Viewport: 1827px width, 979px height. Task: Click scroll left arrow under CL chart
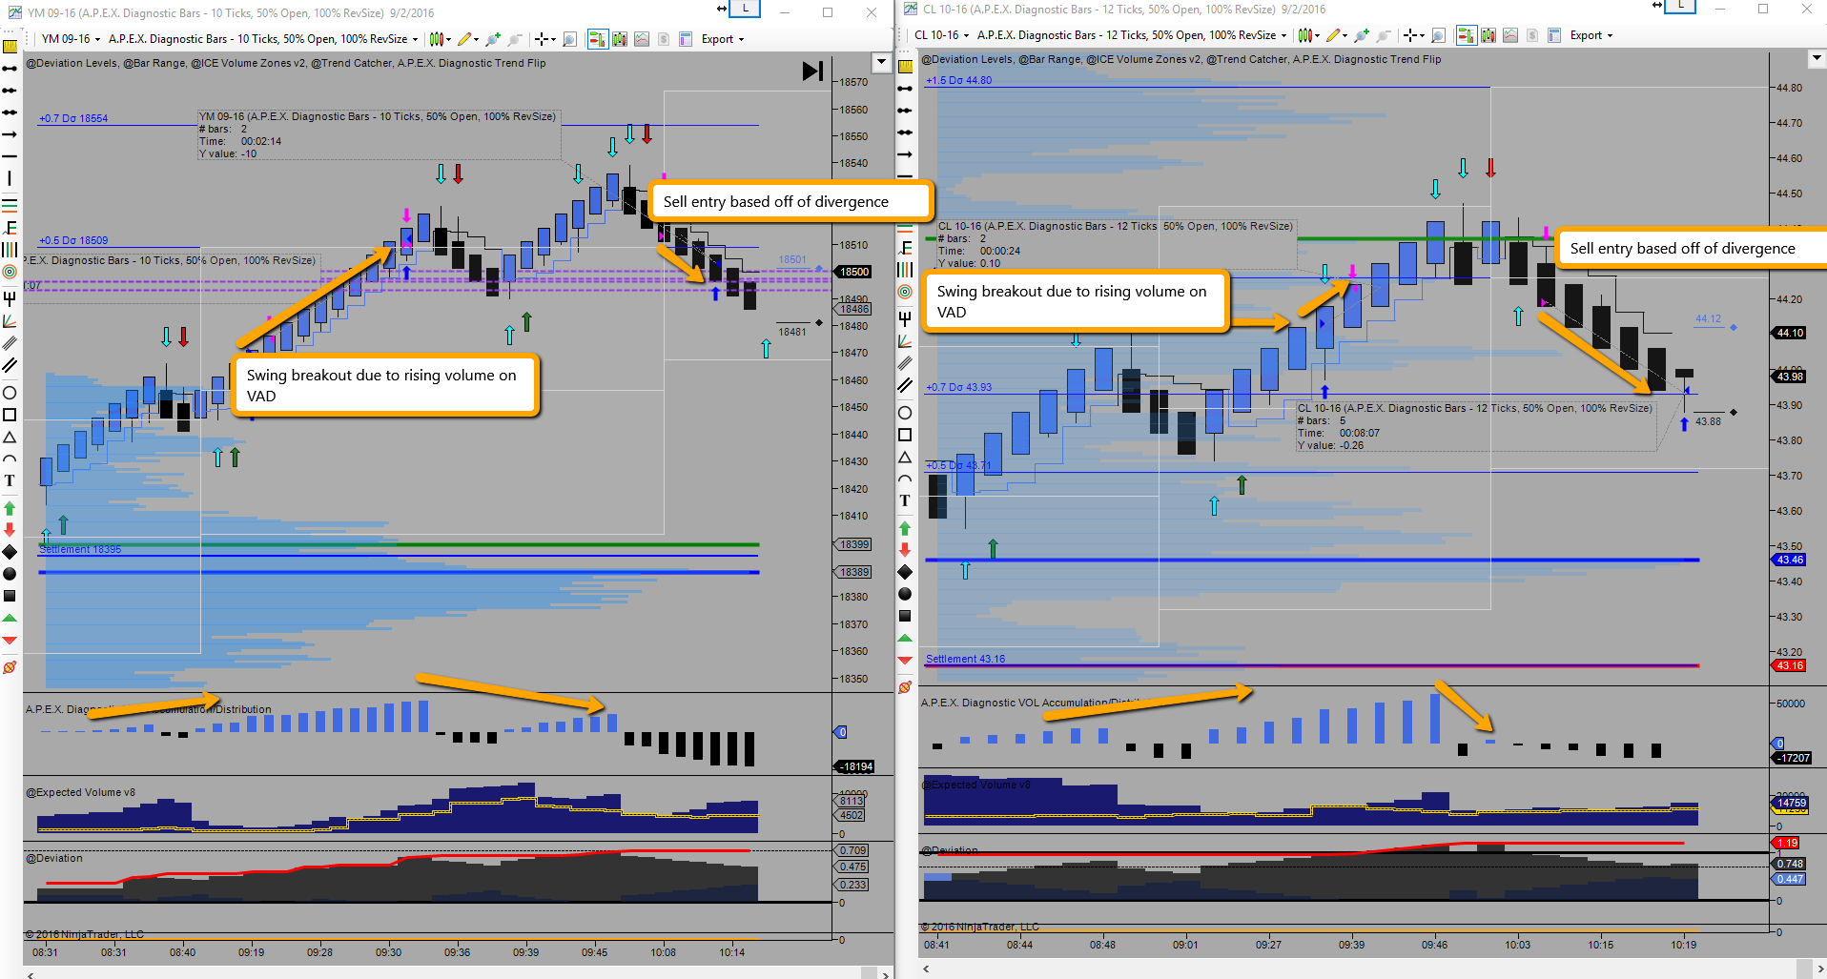pyautogui.click(x=927, y=969)
